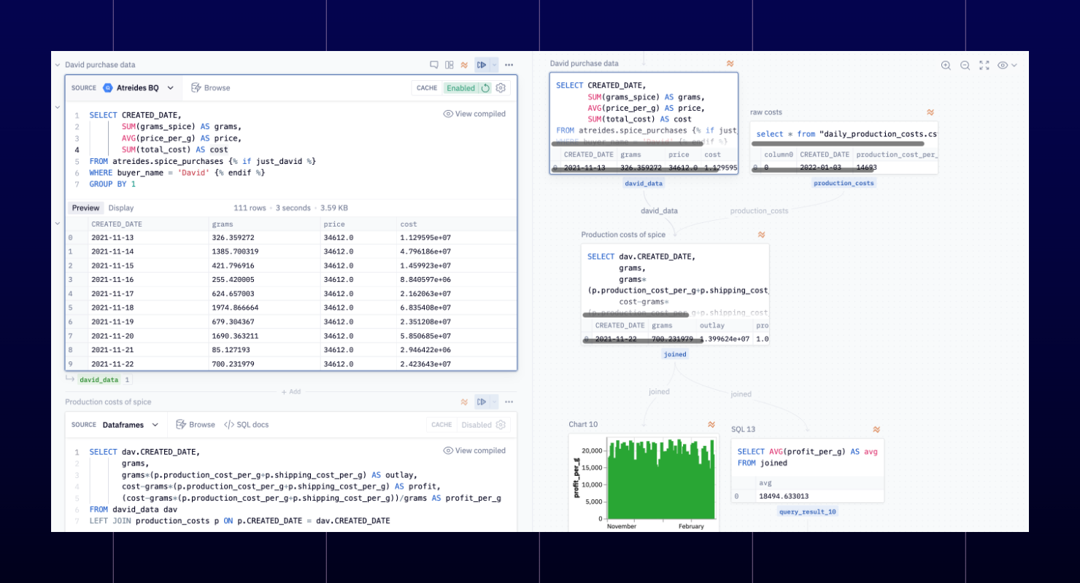
Task: Collapse the David purchase data cell with its chevron
Action: click(57, 64)
